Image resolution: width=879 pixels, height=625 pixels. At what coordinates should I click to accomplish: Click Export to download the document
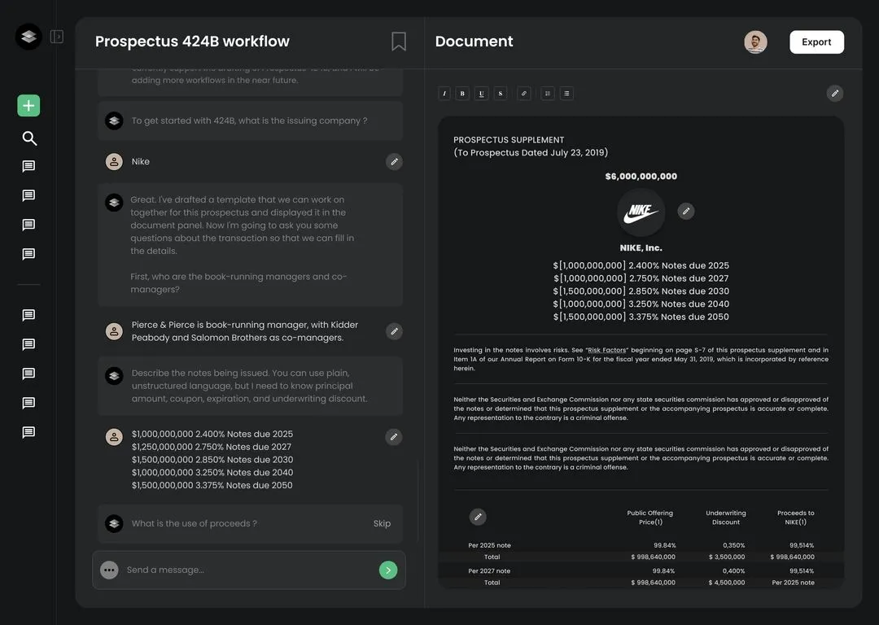tap(816, 41)
